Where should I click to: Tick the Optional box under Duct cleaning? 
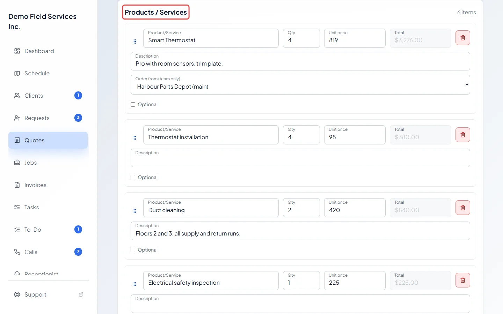click(x=133, y=250)
